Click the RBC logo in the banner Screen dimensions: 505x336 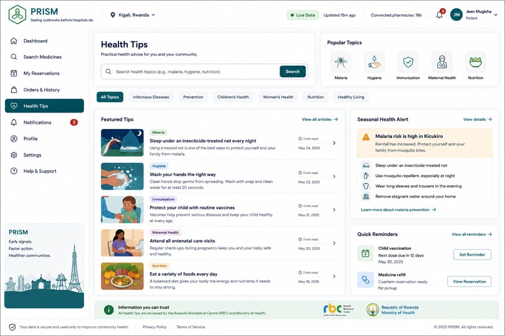[x=338, y=310]
